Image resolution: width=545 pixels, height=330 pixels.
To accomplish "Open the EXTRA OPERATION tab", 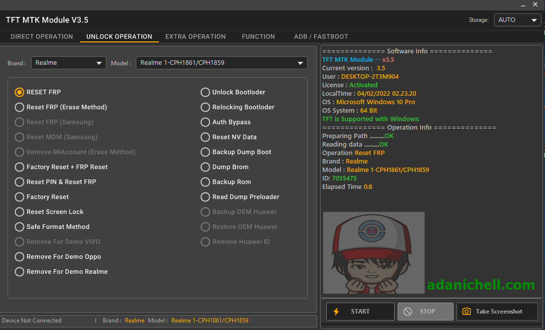I will 195,36.
